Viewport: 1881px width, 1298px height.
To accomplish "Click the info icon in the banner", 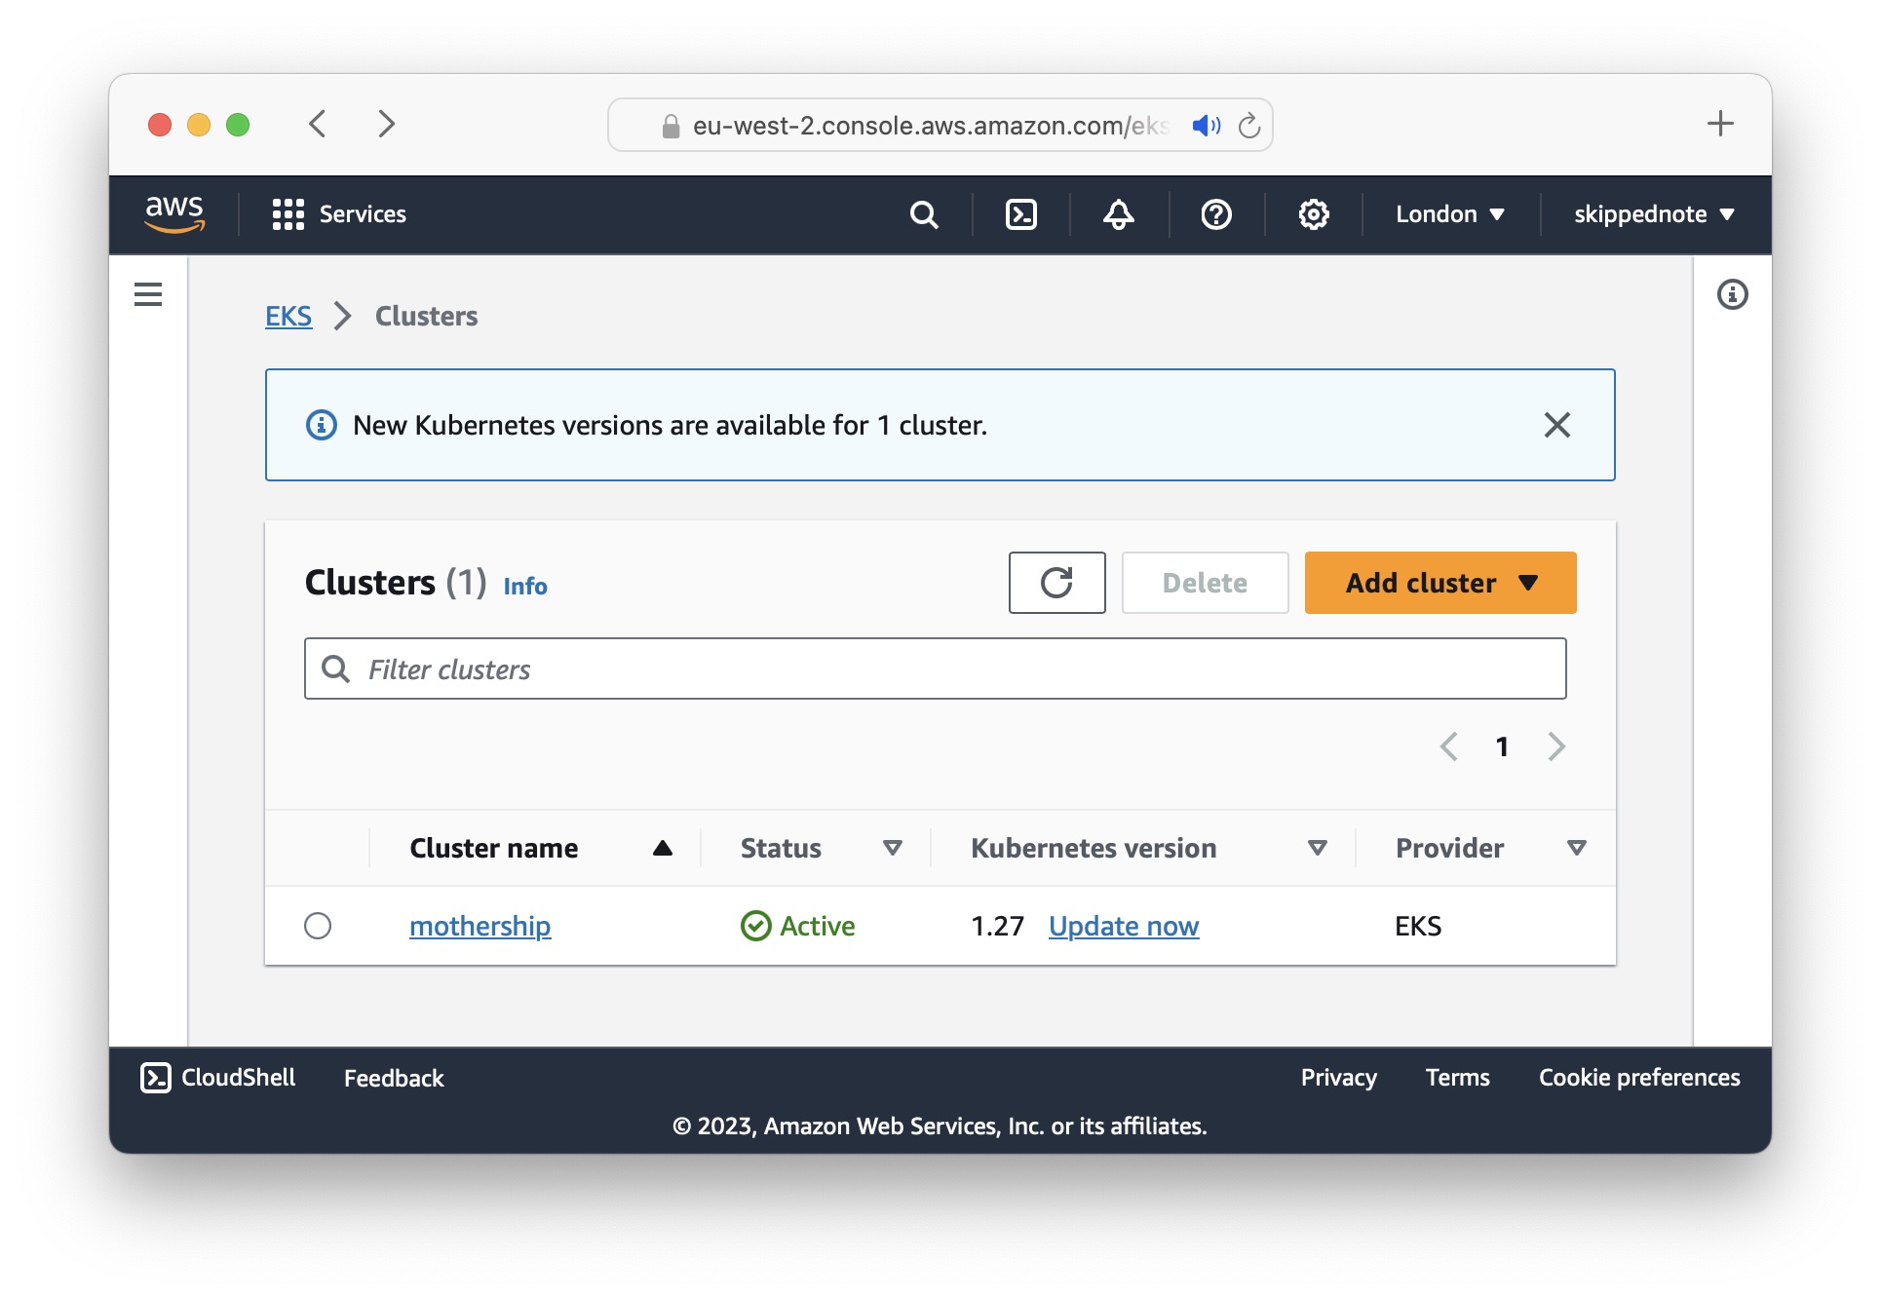I will pyautogui.click(x=322, y=425).
